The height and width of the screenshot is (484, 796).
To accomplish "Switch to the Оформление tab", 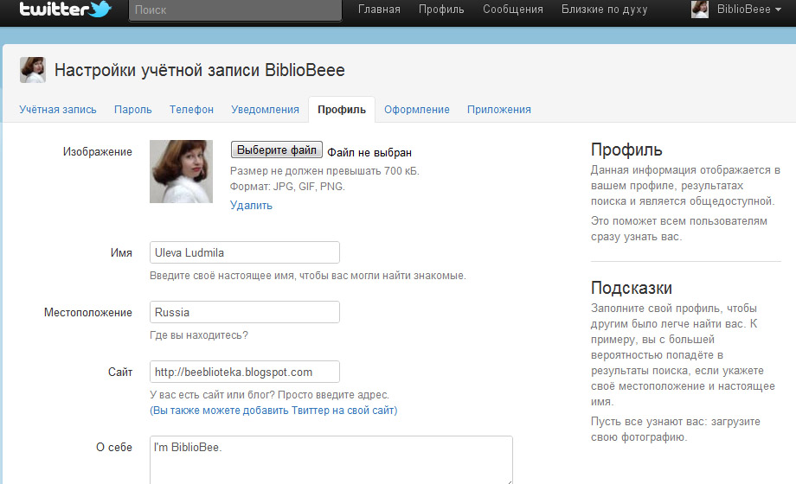I will [417, 110].
